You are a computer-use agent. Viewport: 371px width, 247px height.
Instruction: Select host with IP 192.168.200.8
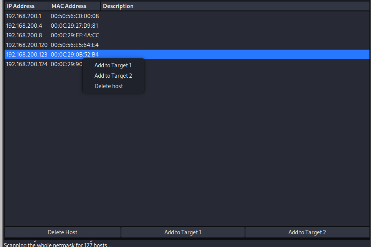pos(24,35)
